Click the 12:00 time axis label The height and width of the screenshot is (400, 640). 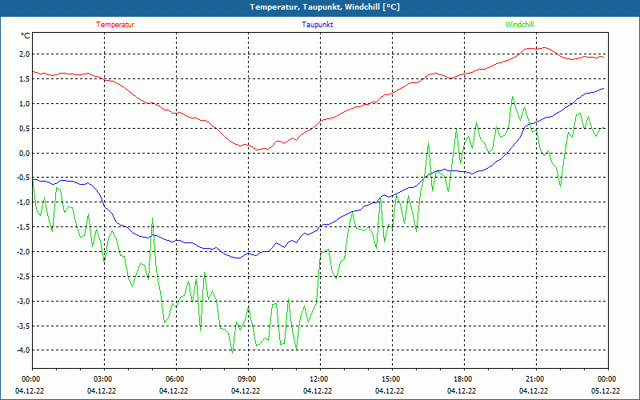(321, 379)
